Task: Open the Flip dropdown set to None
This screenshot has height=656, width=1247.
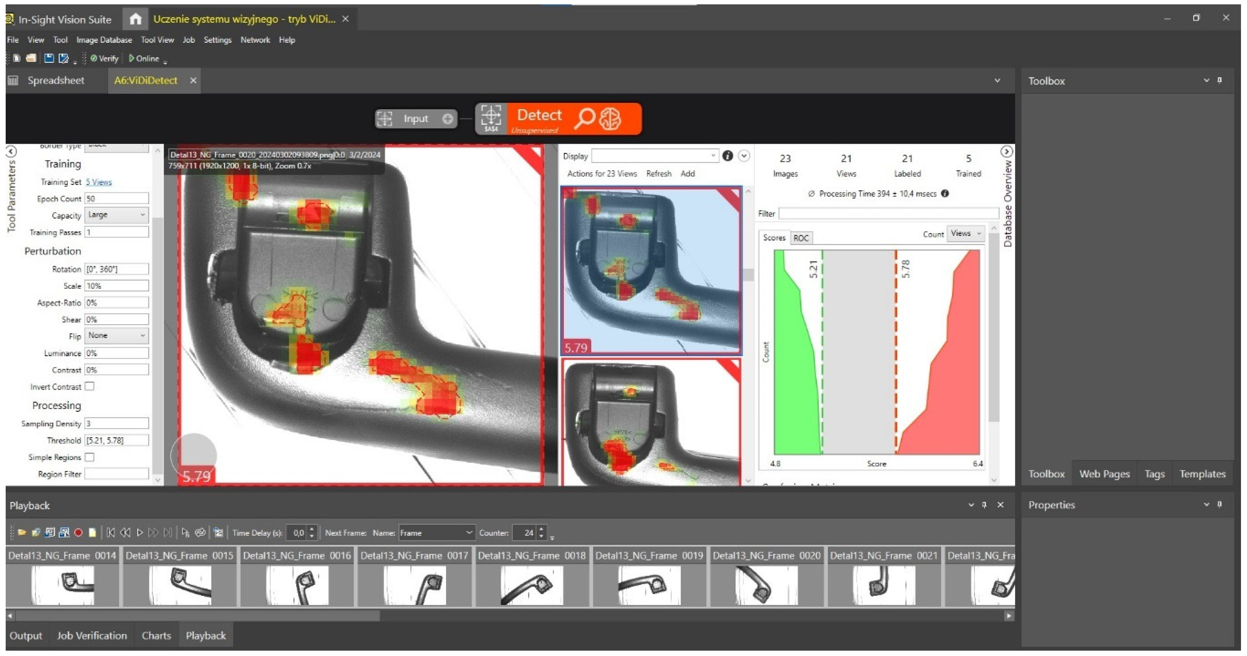Action: click(117, 336)
